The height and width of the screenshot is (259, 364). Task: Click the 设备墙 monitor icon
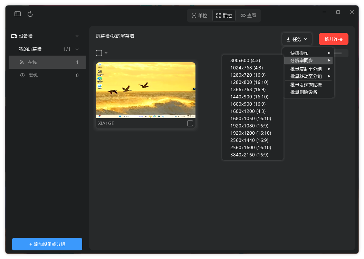[14, 36]
